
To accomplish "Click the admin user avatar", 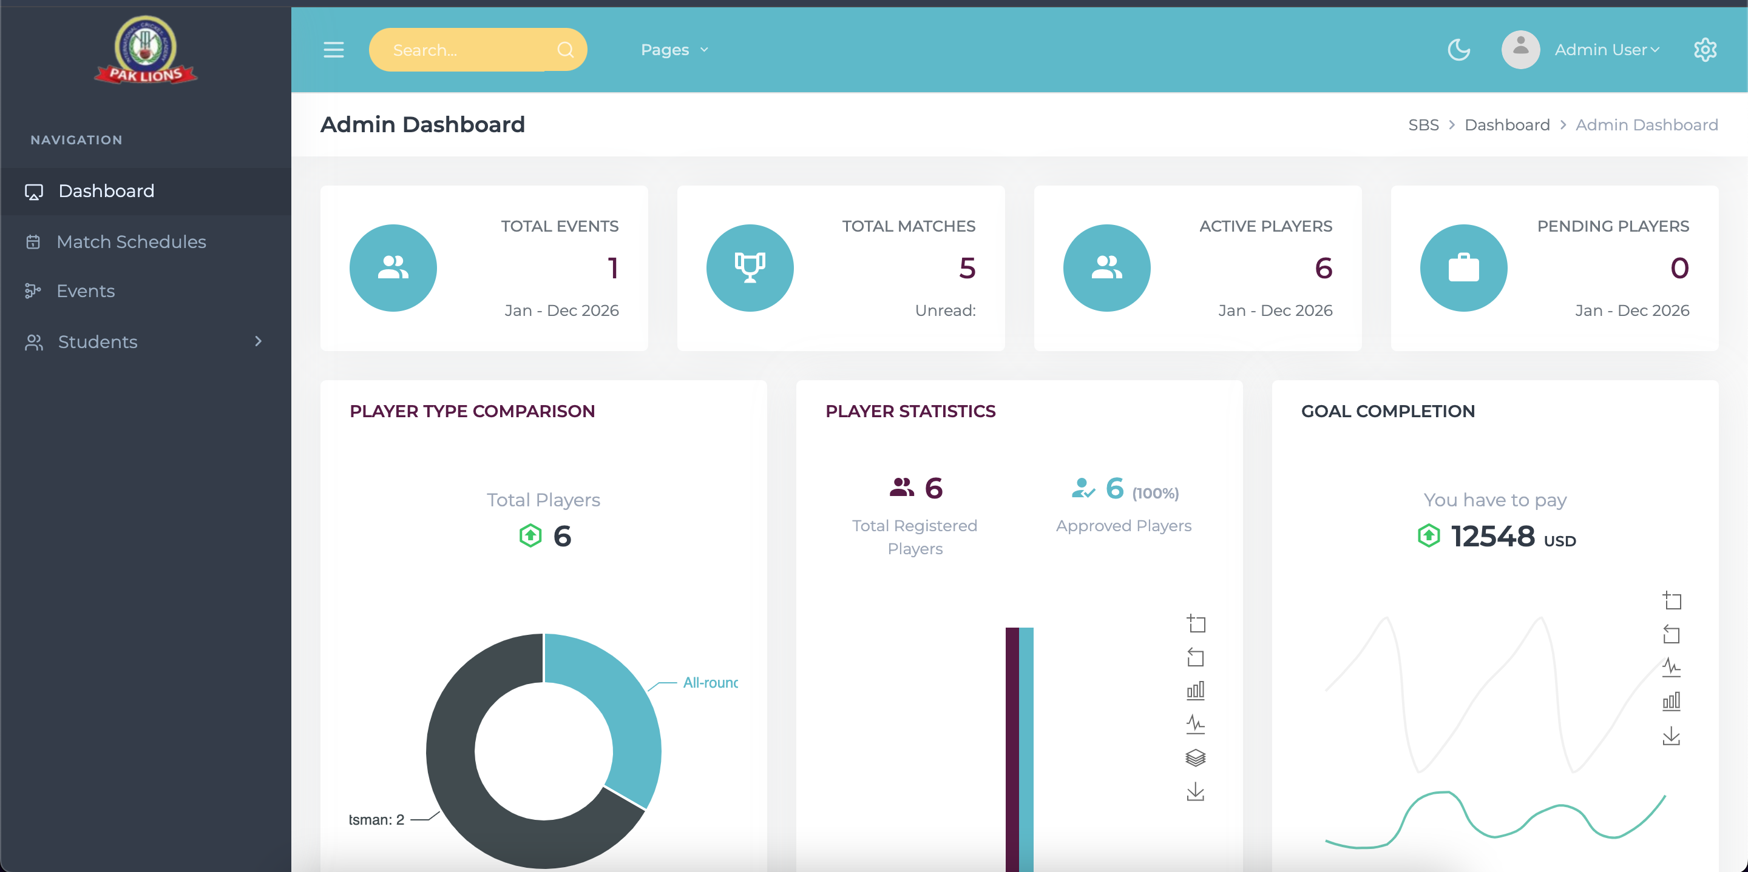I will (1520, 50).
